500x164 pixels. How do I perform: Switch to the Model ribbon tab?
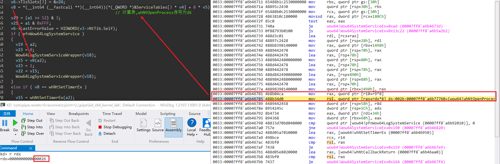click(141, 114)
